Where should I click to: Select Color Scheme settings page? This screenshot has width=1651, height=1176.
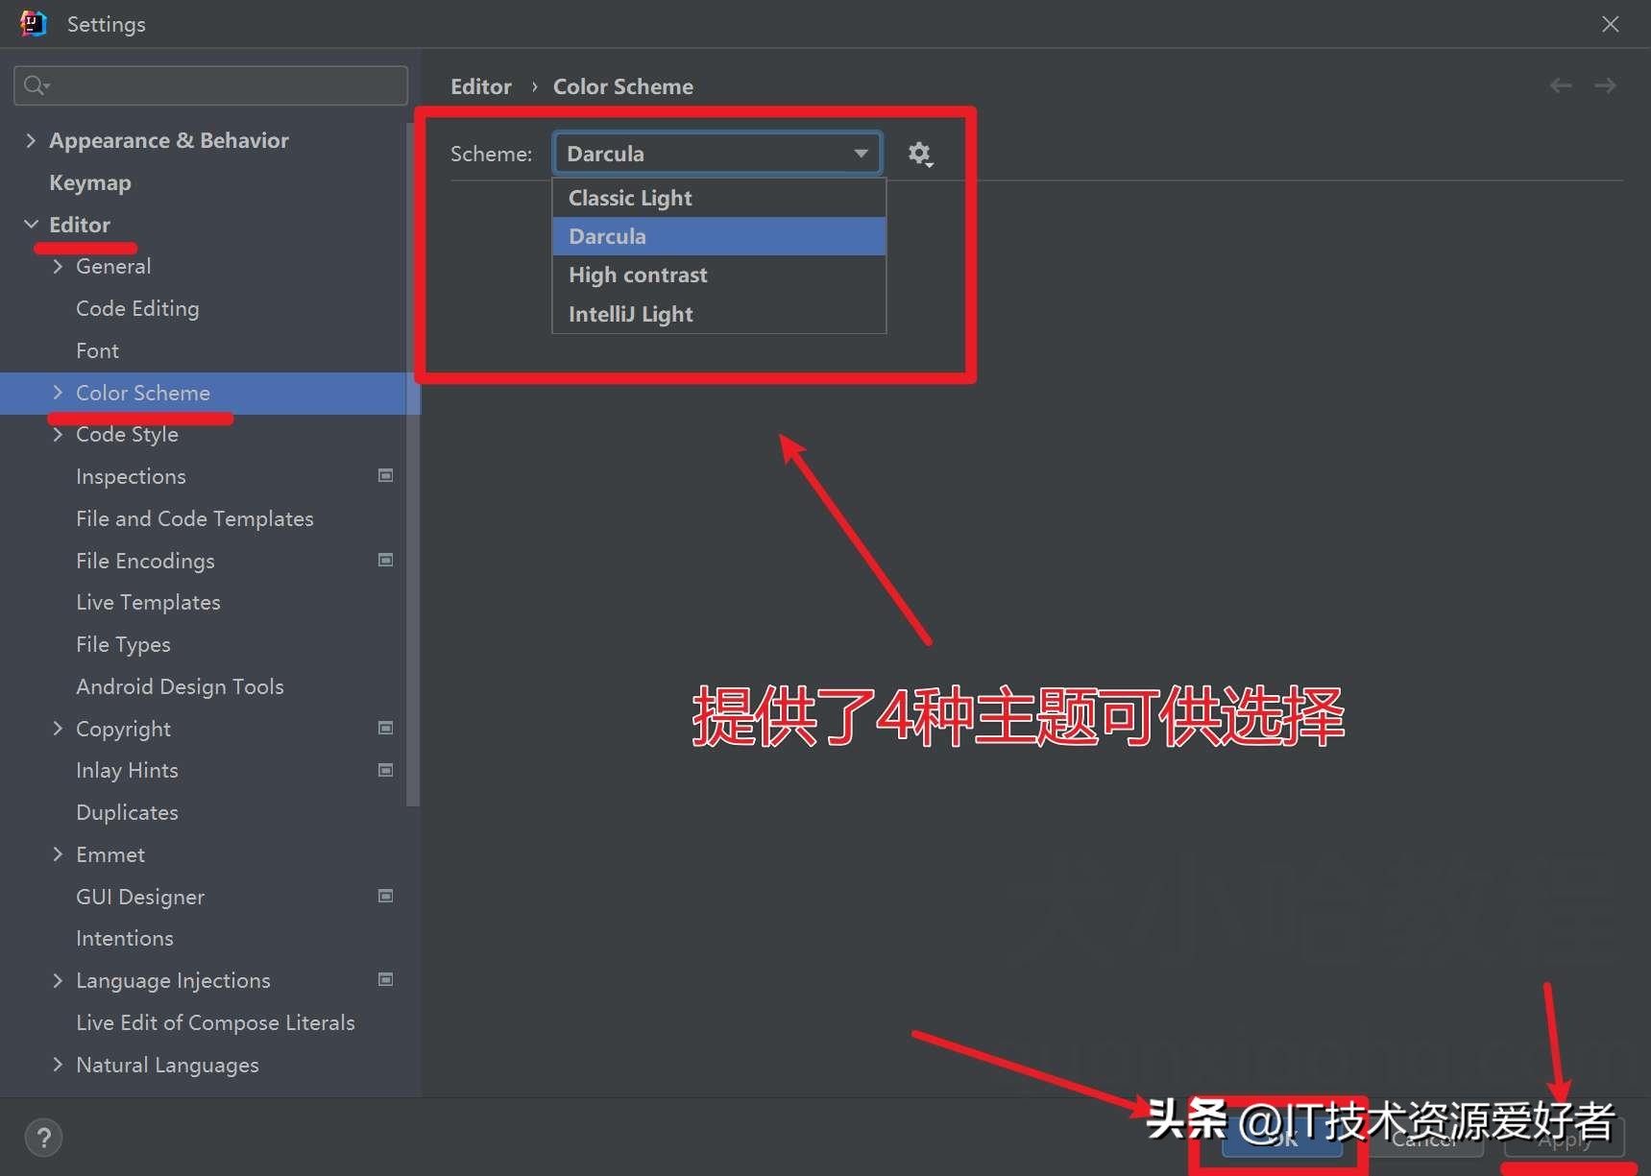tap(142, 393)
